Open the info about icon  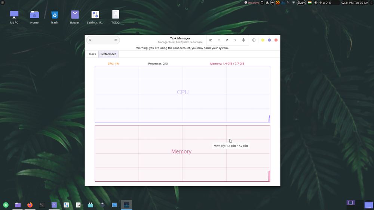254,40
